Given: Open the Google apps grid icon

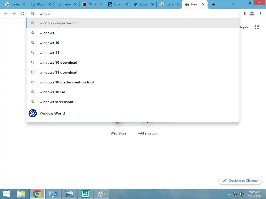Looking at the screenshot, I should [x=257, y=27].
